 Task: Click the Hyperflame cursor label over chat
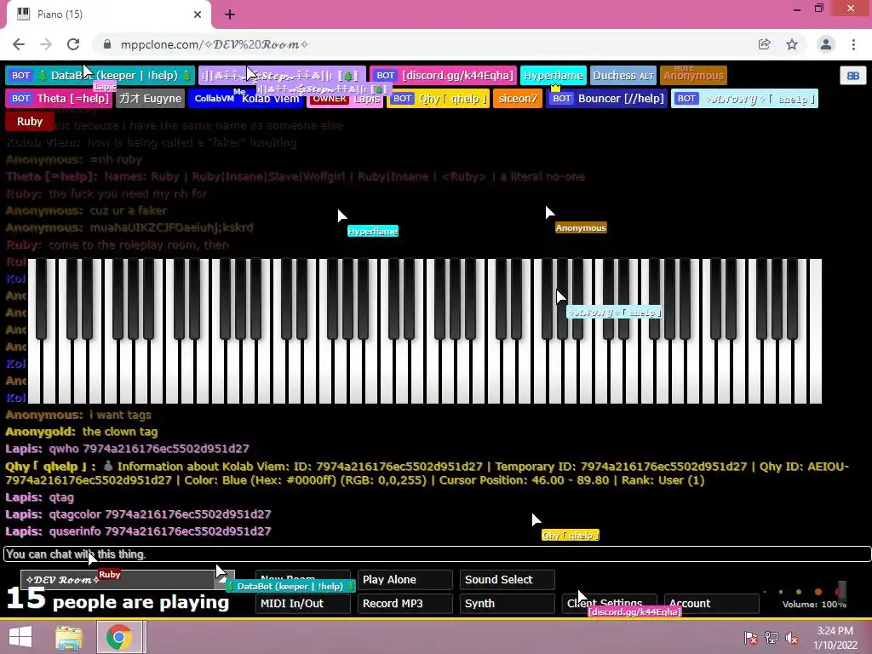(373, 232)
